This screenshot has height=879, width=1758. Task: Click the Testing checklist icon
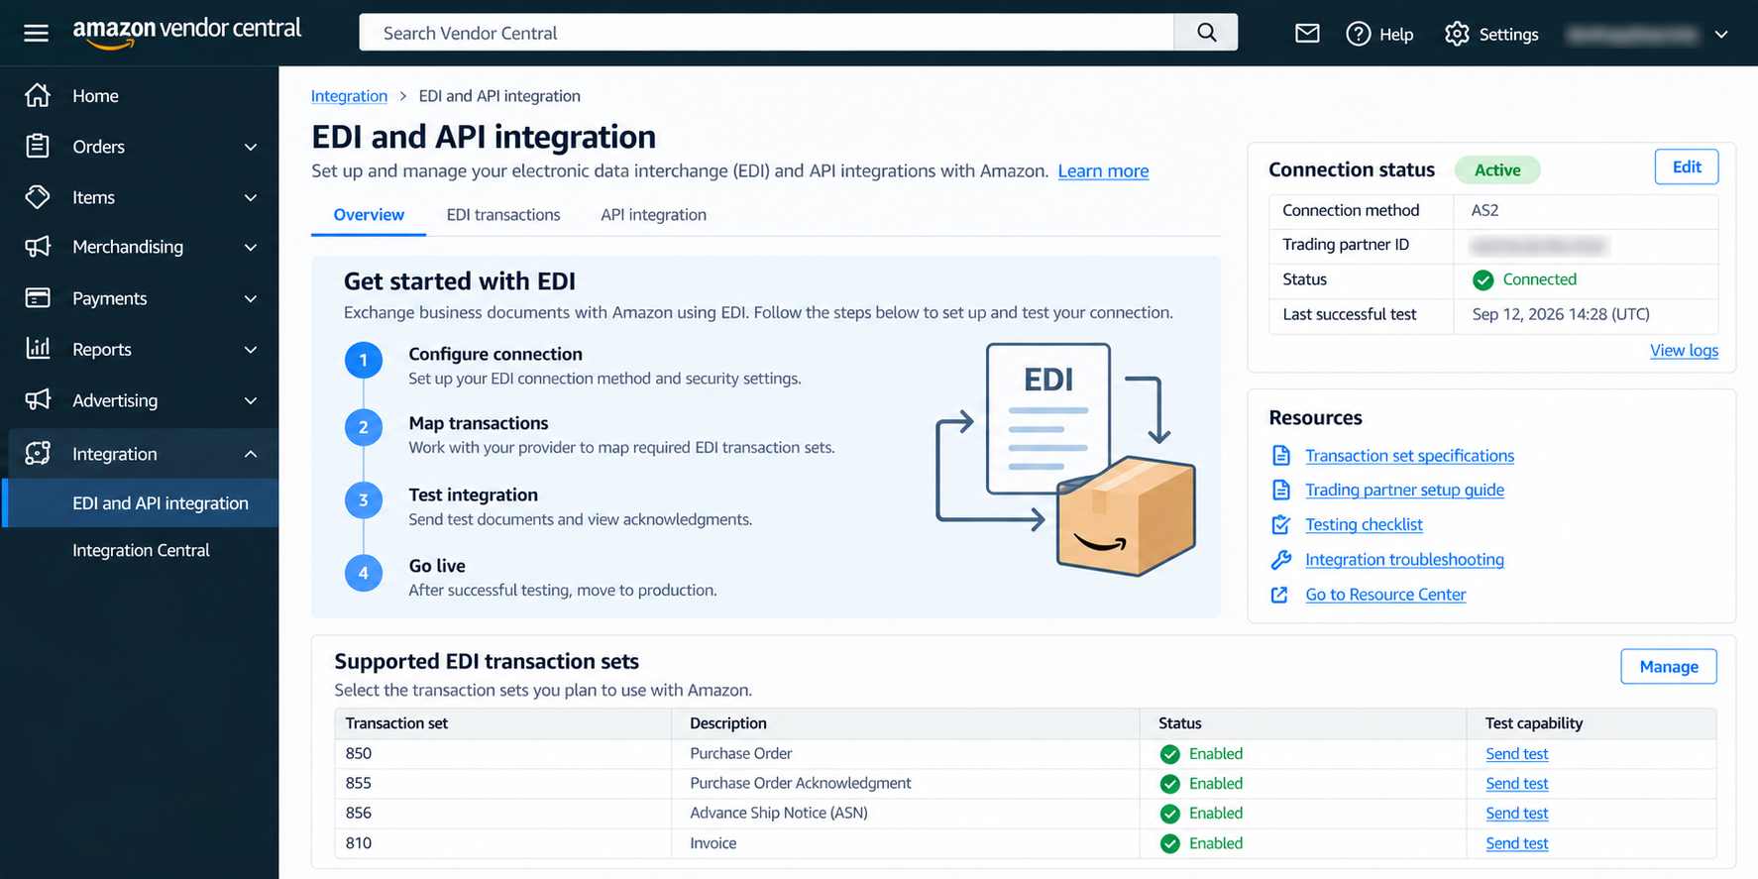pyautogui.click(x=1281, y=525)
